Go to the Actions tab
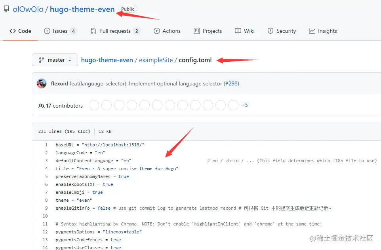The width and height of the screenshot is (381, 250). pos(167,31)
